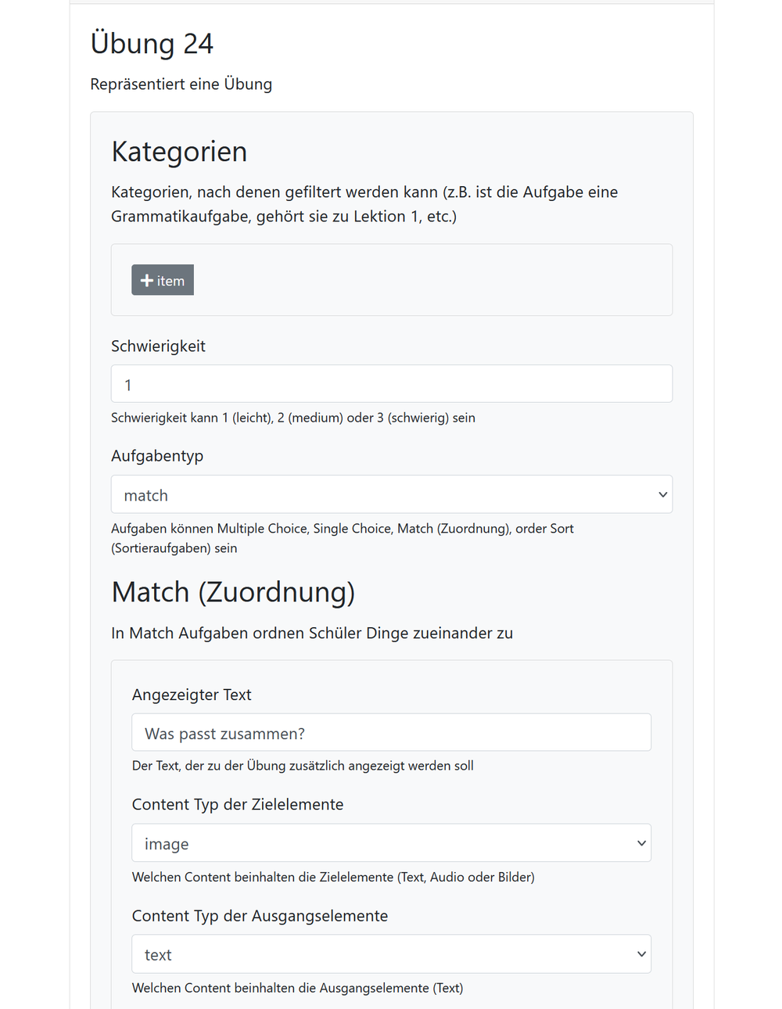Click the Content Typ der Ausgangselemente label
The image size is (782, 1009).
coord(260,915)
